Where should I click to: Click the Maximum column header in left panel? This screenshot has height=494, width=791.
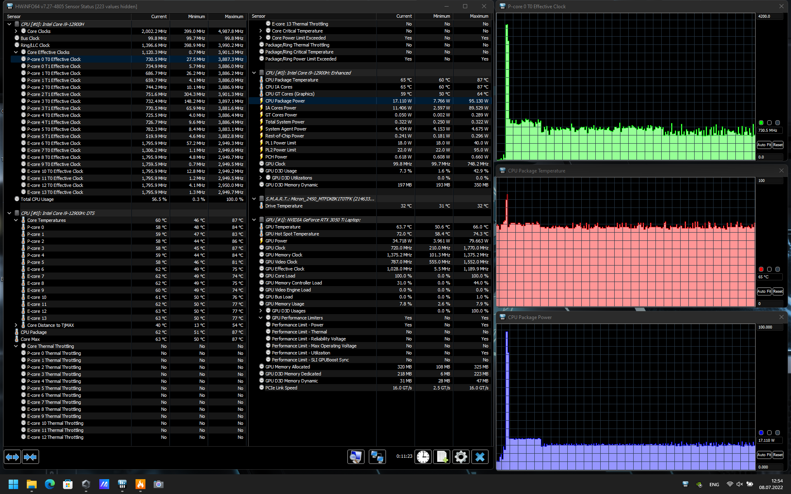234,16
